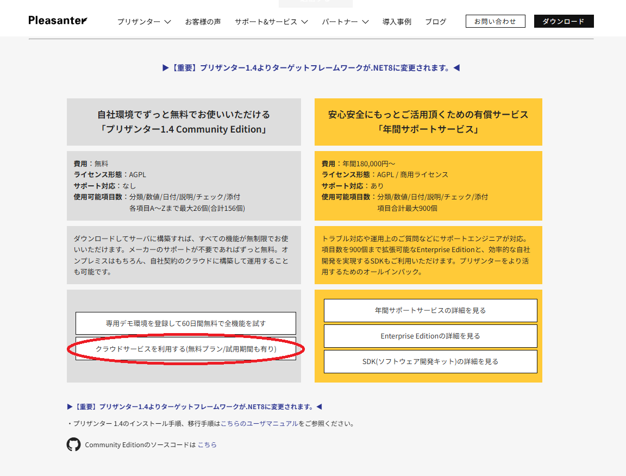Go to 導入事例 page

[397, 22]
